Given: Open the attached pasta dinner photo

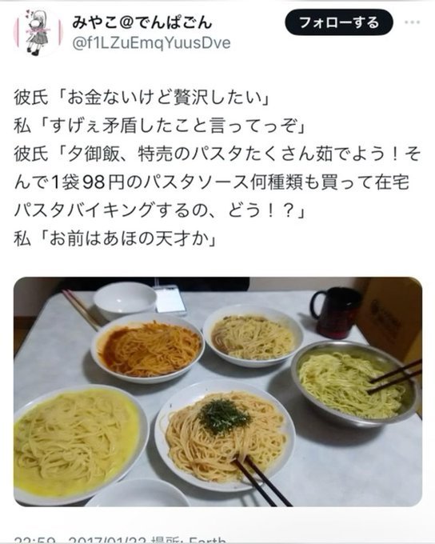Looking at the screenshot, I should click(x=217, y=391).
